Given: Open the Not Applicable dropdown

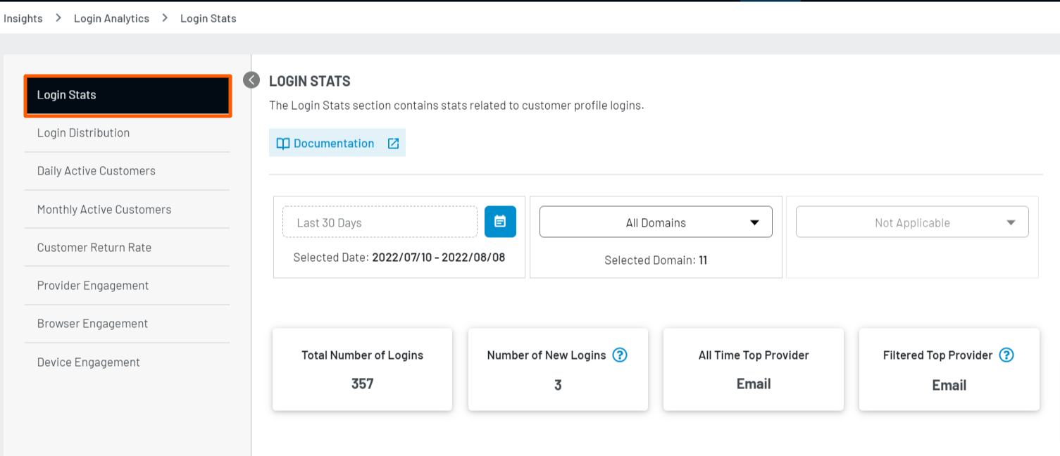Looking at the screenshot, I should [x=911, y=221].
